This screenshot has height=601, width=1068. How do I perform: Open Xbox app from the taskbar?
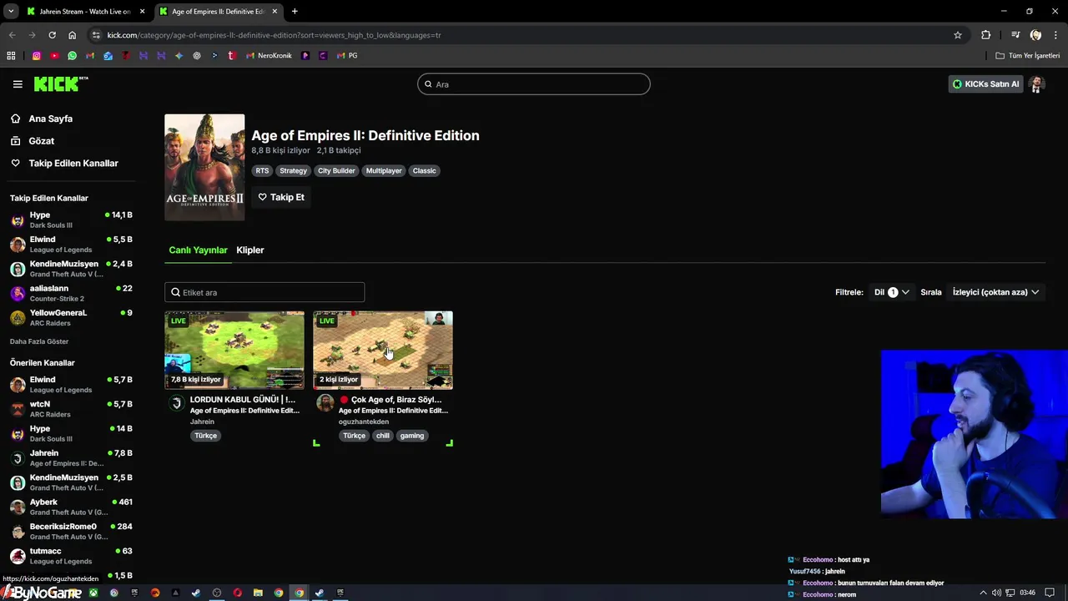93,593
